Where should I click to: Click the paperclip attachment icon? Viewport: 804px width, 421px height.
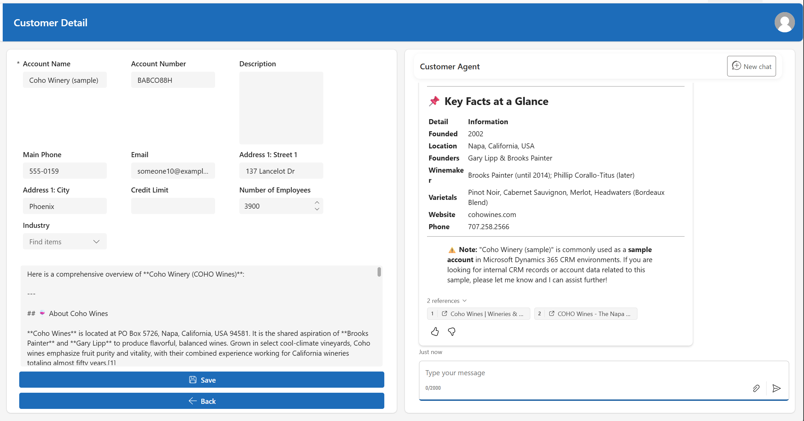756,388
